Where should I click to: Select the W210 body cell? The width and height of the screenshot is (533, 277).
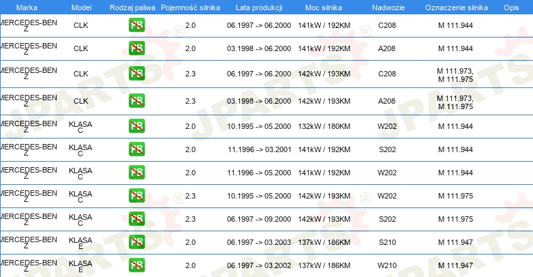(387, 265)
